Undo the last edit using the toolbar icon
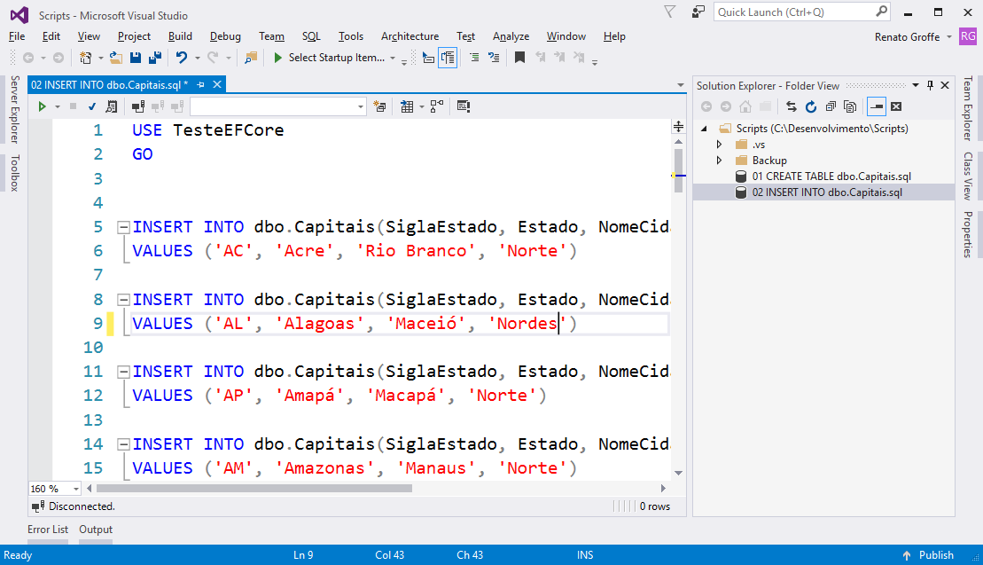Screen dimensions: 983x565 (x=182, y=58)
